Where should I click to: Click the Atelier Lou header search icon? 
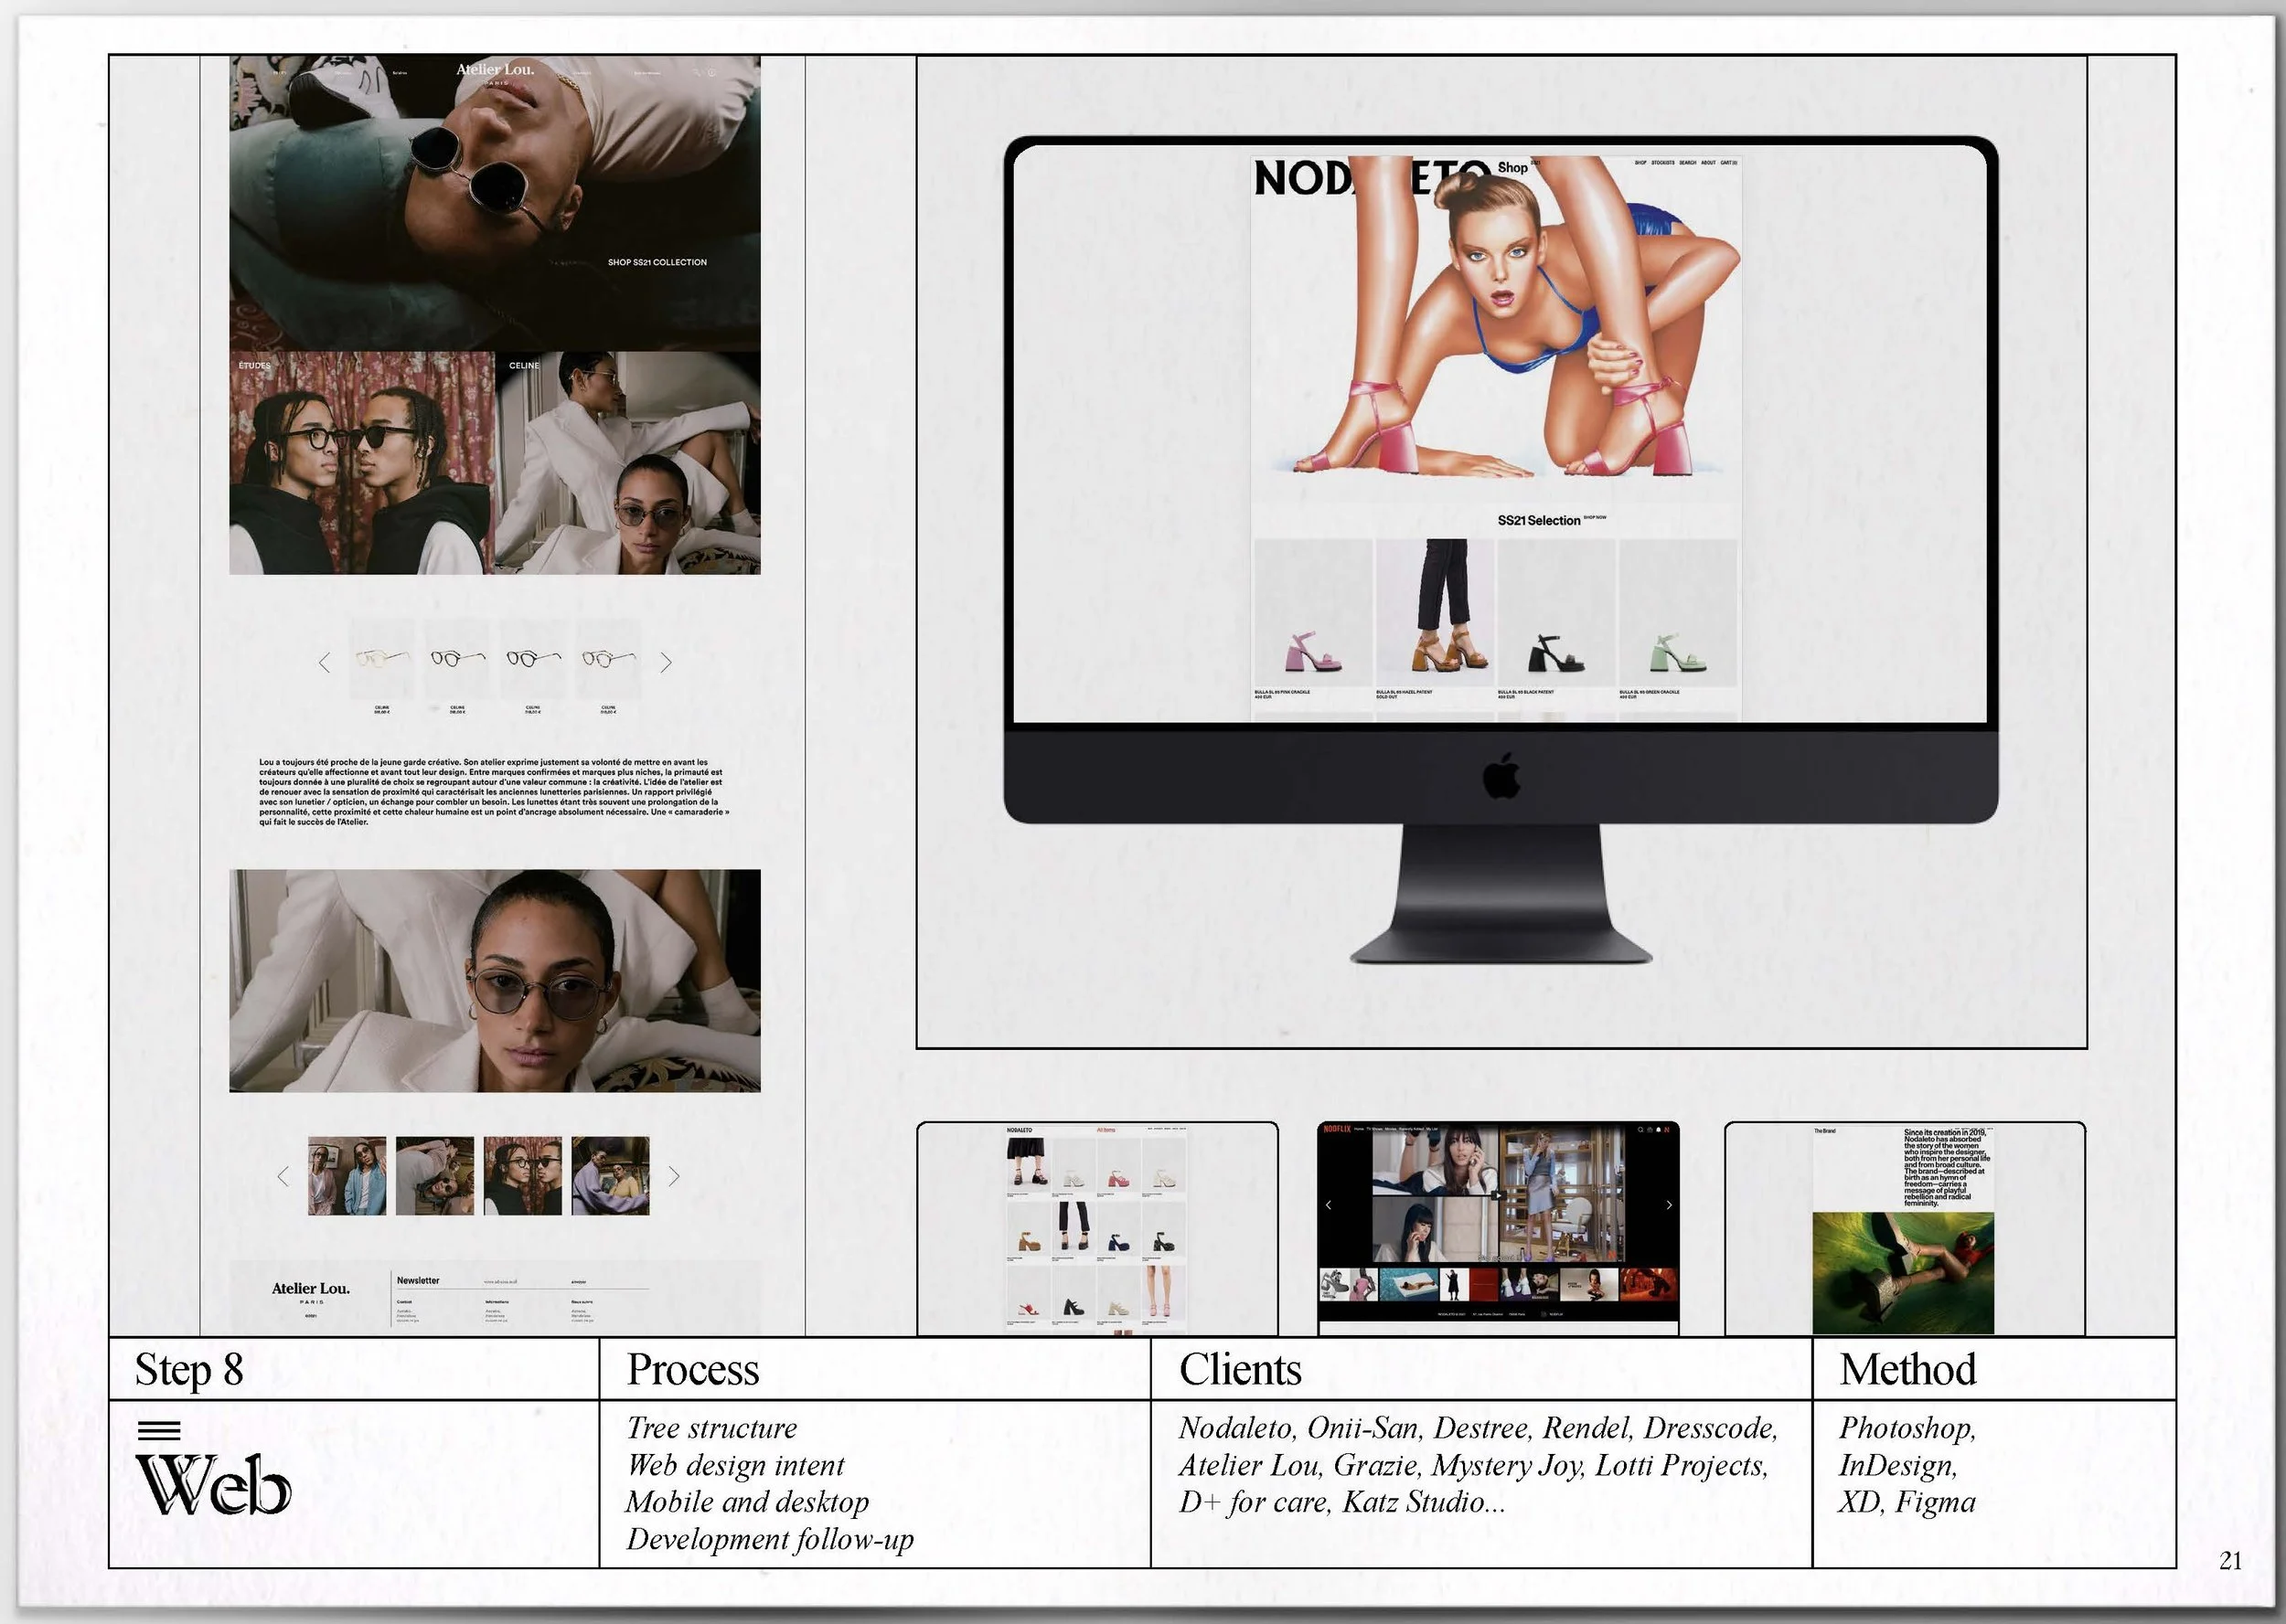pos(698,72)
